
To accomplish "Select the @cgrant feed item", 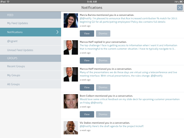I will (30, 41).
